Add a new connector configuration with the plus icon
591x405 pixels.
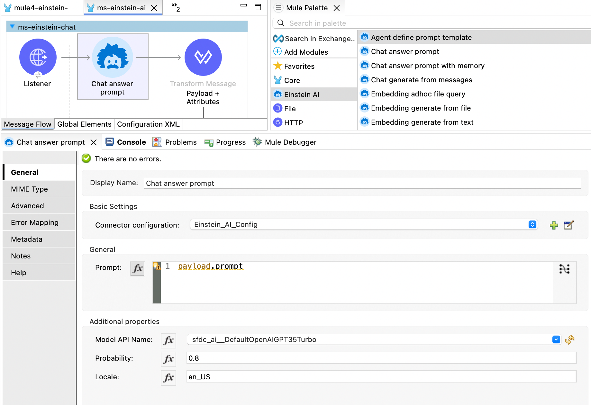point(554,225)
